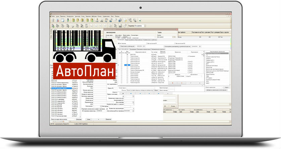Open the date picker after the Скопировать разнарядку button
Screen dimensions: 281x149
pyautogui.click(x=200, y=46)
